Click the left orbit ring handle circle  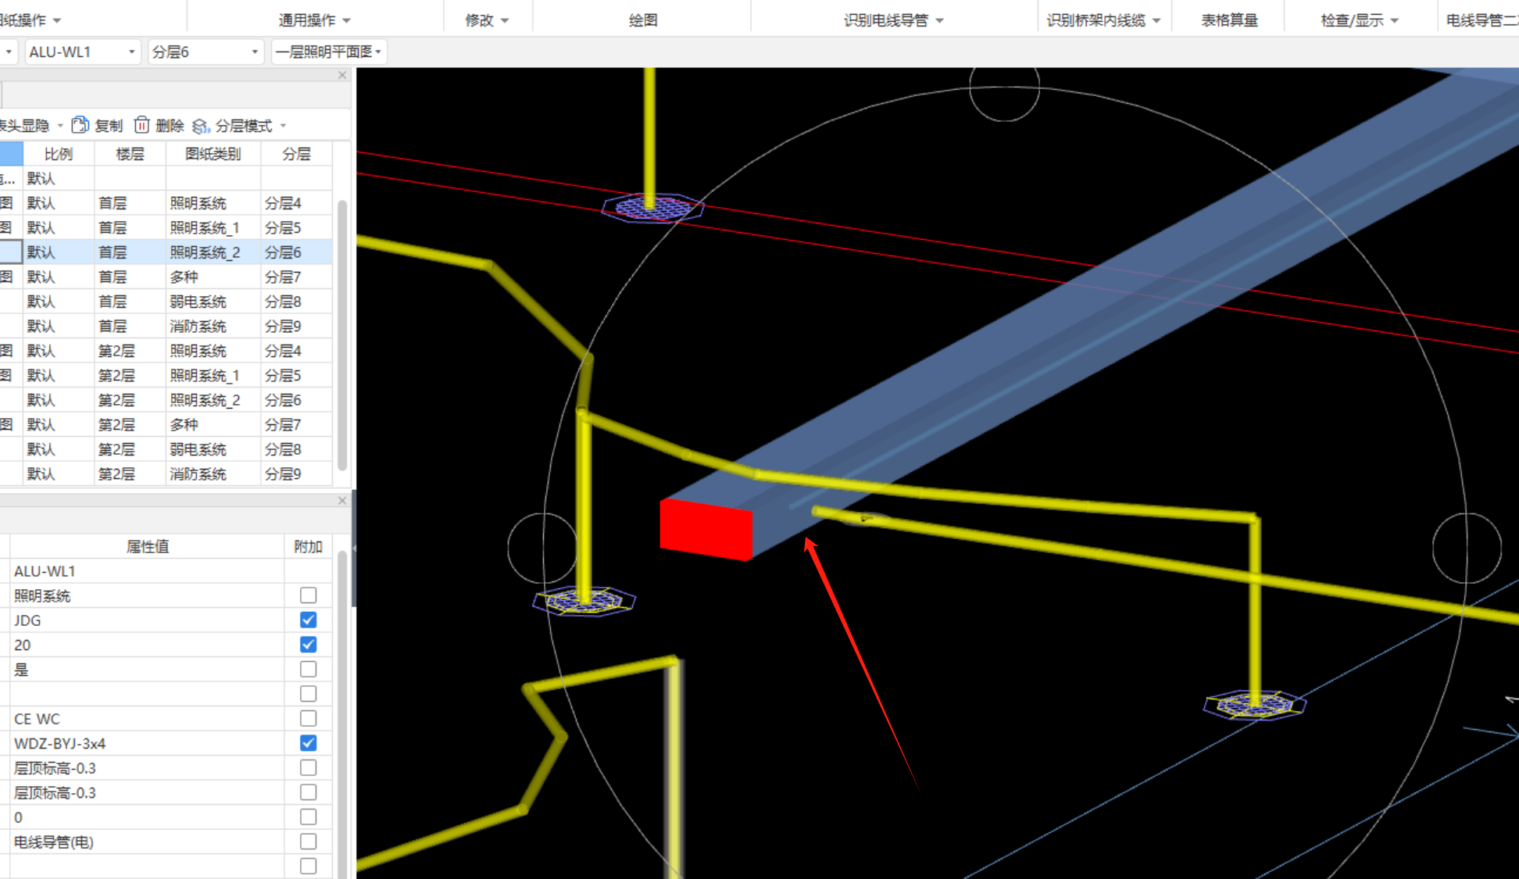click(x=542, y=548)
